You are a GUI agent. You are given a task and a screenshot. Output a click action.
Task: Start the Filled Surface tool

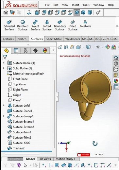[73, 25]
